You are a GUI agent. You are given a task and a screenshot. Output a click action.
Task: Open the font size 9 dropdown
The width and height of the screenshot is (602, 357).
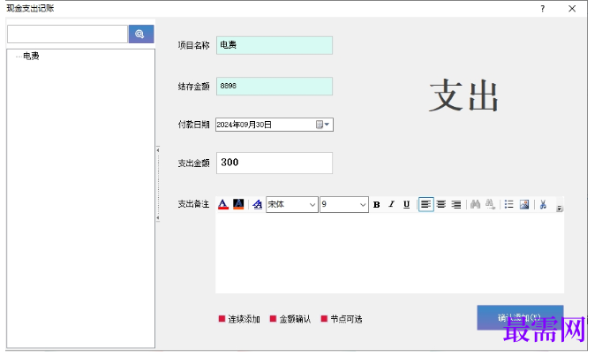pos(363,204)
